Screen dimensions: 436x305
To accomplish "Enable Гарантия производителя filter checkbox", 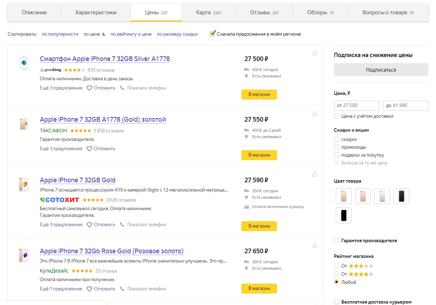I will pyautogui.click(x=337, y=240).
